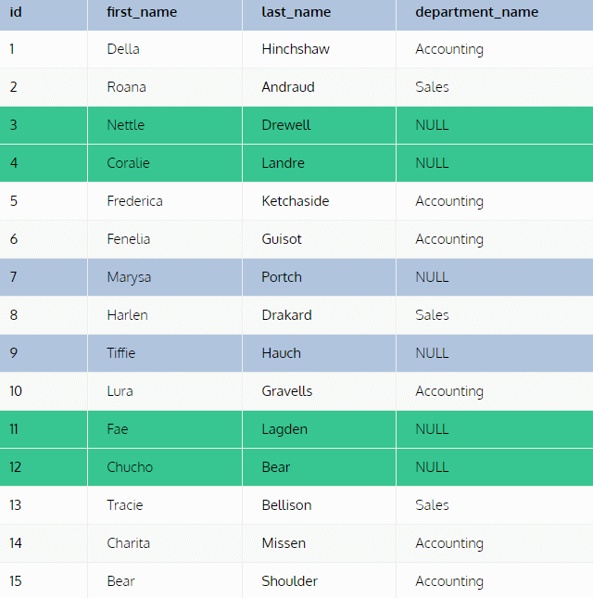Select the "Drakard" last name cell

click(286, 315)
